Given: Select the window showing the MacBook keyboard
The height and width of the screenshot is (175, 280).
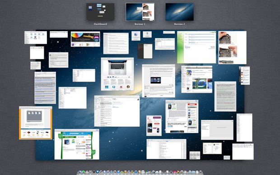Looking at the screenshot, I should pos(117,74).
